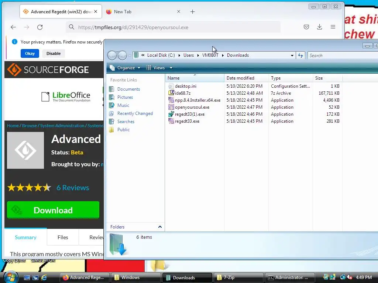Switch to the Windows taskbar button
Screen dimensions: 378x283
[x=136, y=277]
